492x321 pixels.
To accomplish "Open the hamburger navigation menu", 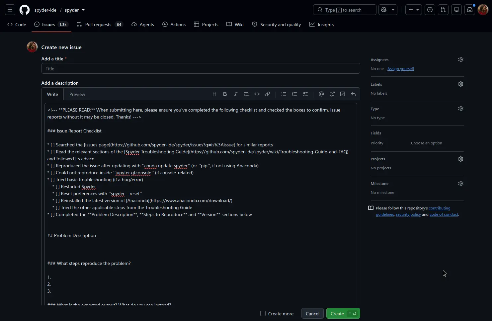I will 10,10.
